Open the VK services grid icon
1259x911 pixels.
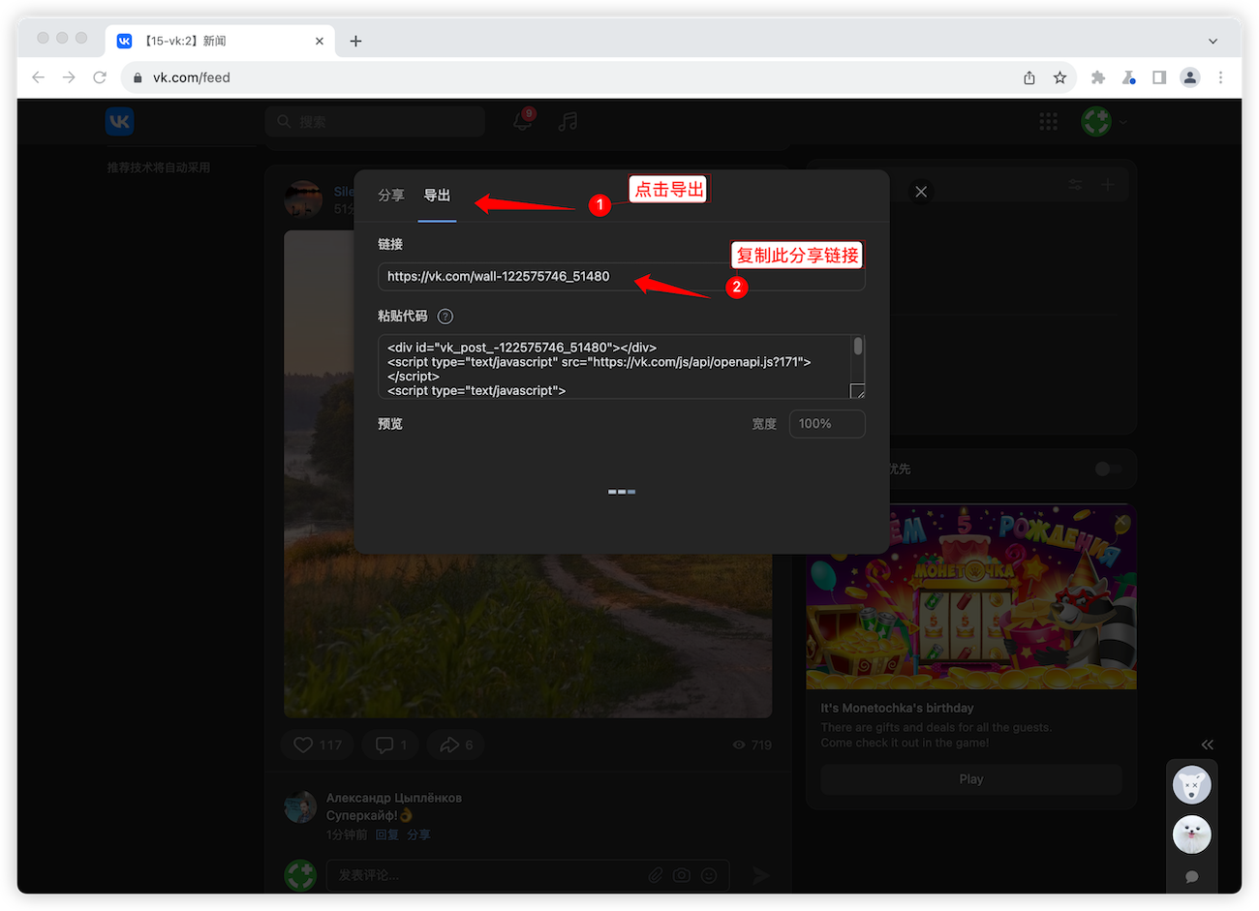(x=1048, y=121)
